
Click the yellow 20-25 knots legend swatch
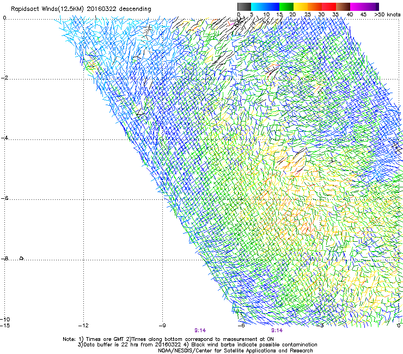(301, 7)
